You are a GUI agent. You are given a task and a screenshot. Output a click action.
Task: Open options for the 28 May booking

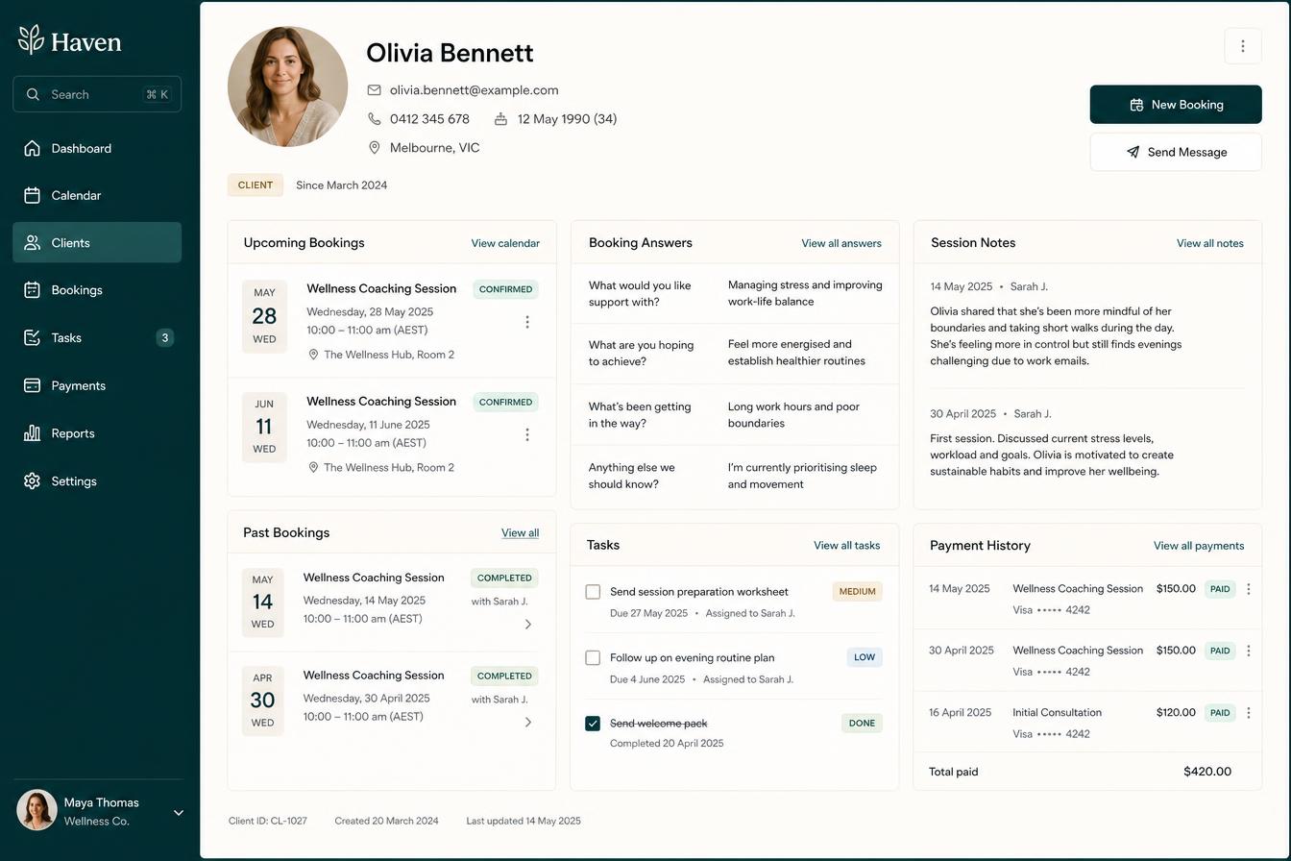point(527,322)
